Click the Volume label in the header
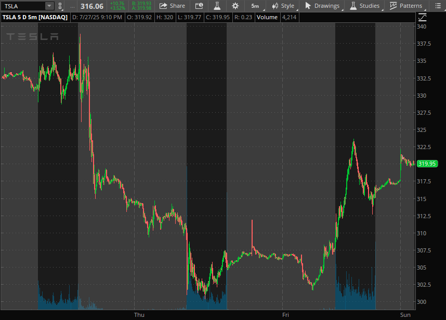This screenshot has height=320, width=446. (x=267, y=17)
